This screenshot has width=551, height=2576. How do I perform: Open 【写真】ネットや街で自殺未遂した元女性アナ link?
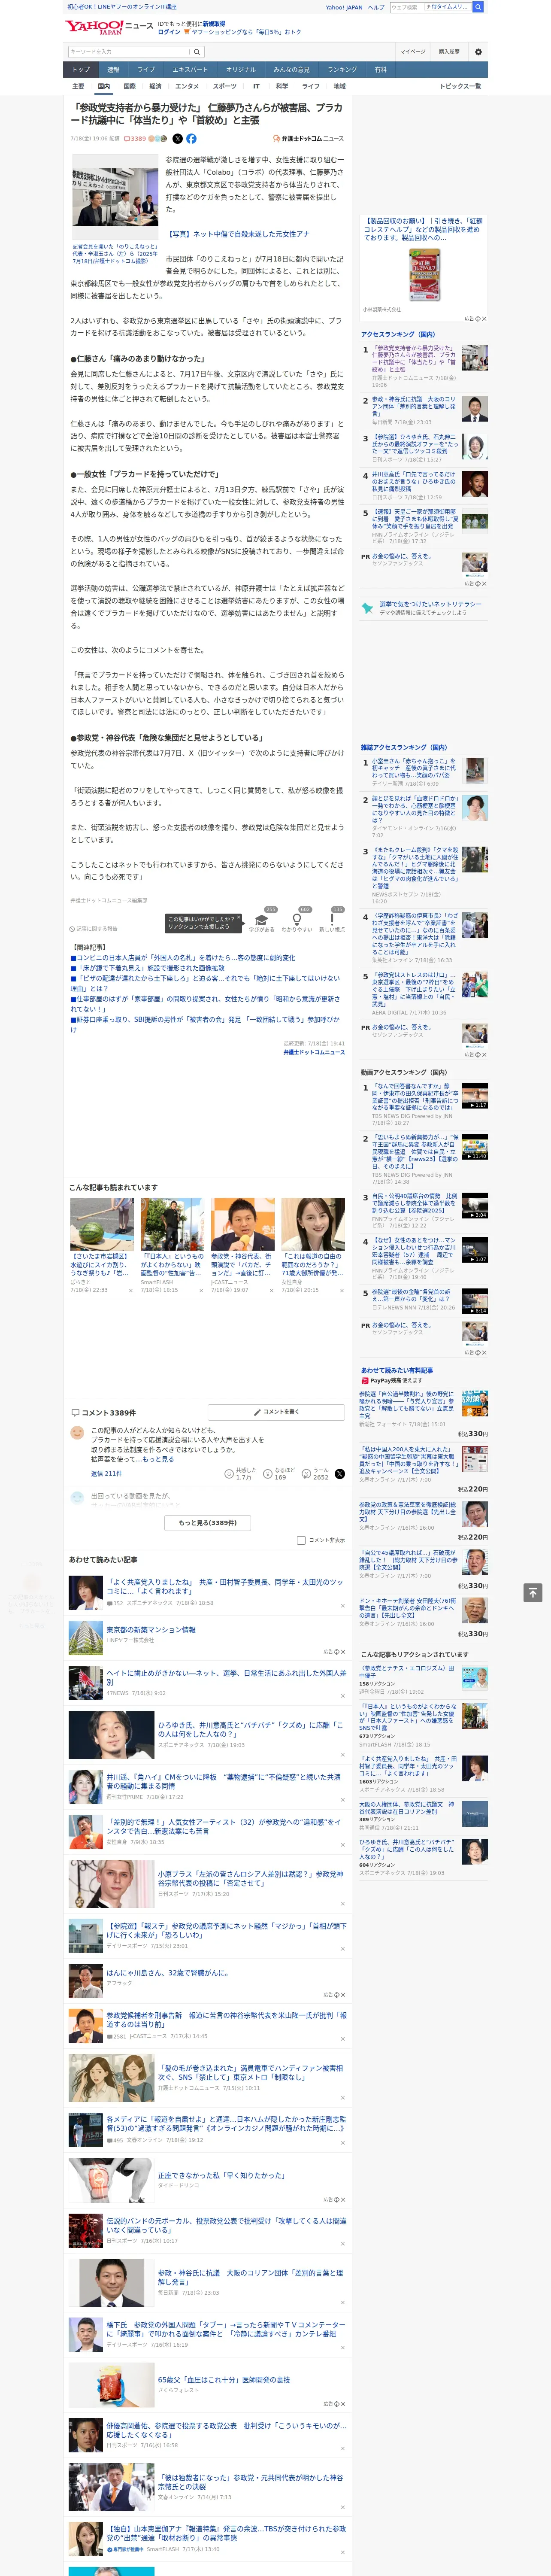(239, 234)
